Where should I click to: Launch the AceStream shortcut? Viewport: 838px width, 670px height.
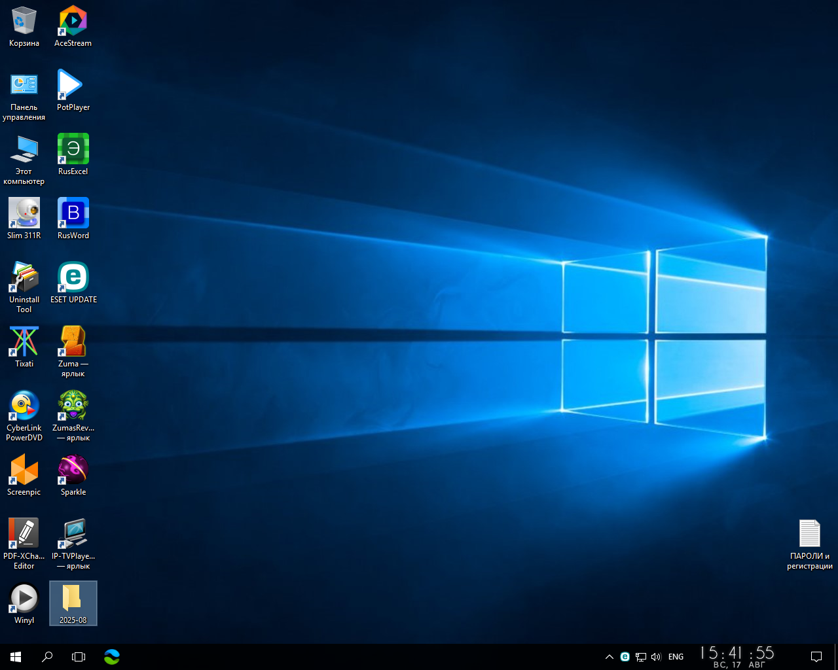click(x=73, y=27)
